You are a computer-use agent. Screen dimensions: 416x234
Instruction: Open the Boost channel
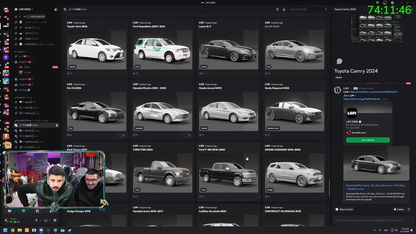point(36,28)
